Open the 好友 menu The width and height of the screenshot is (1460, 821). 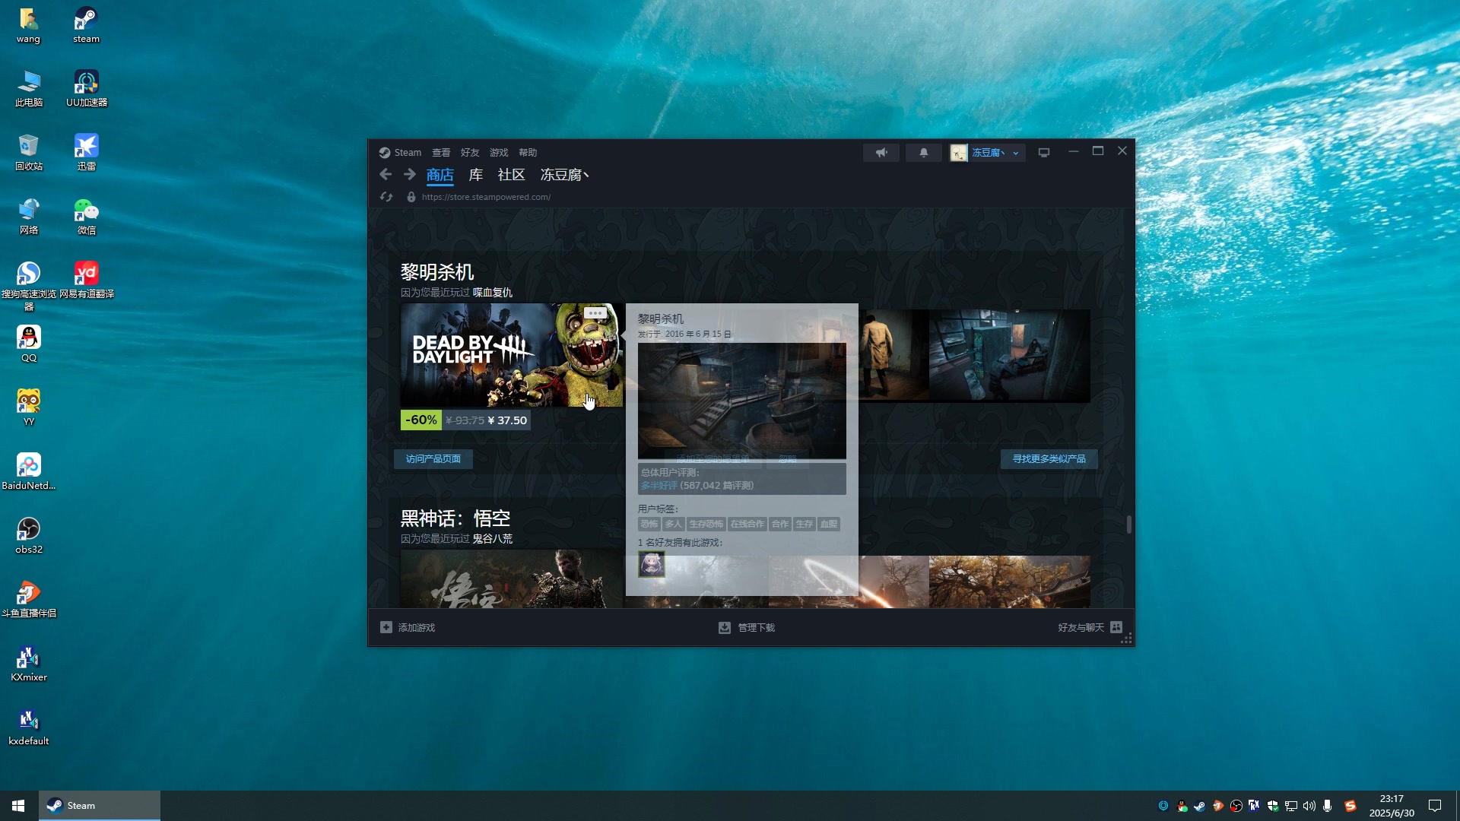[x=470, y=153]
